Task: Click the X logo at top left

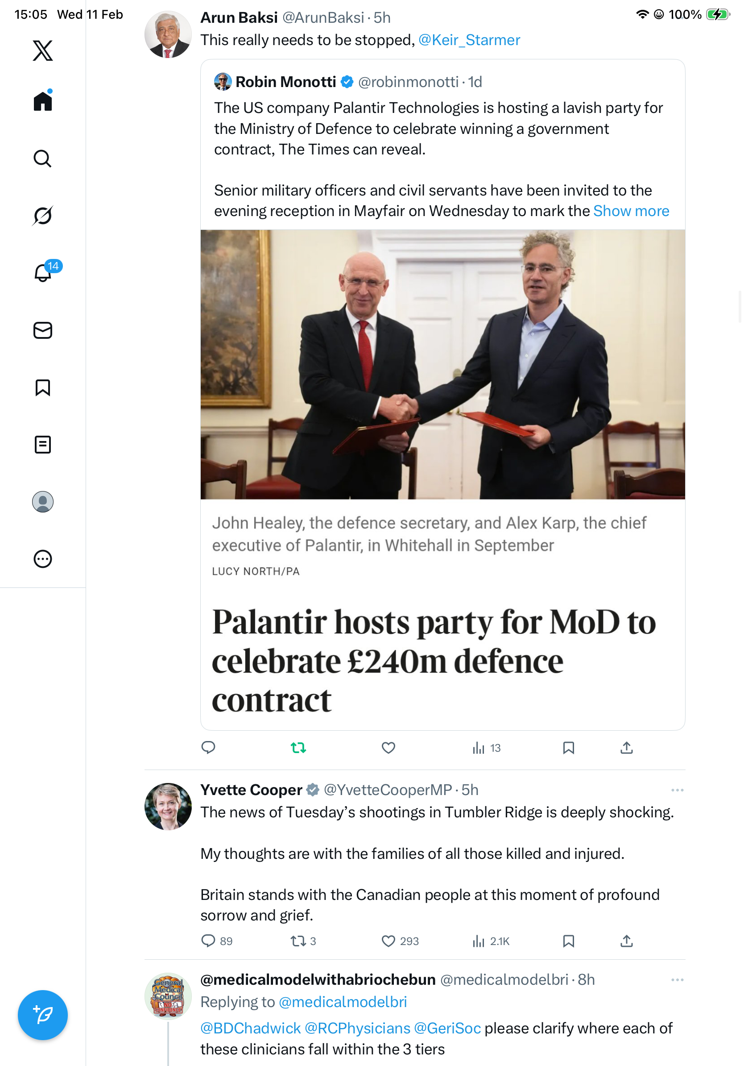Action: (x=43, y=50)
